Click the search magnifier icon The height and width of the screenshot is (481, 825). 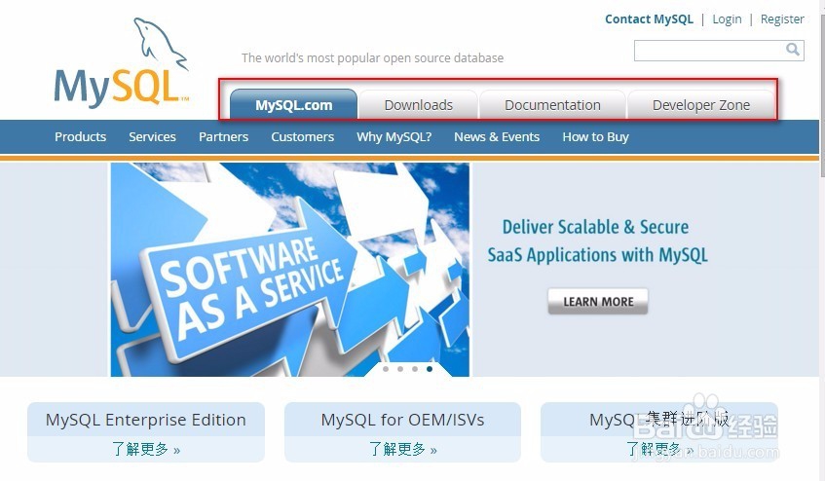[x=793, y=50]
